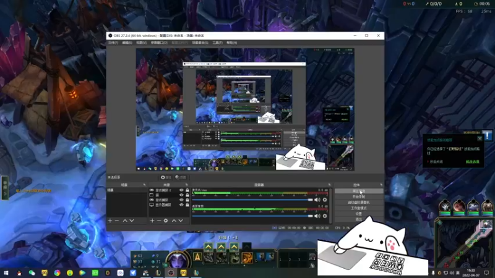
Task: Open 麦克风/Aux audio settings gear
Action: tap(325, 200)
